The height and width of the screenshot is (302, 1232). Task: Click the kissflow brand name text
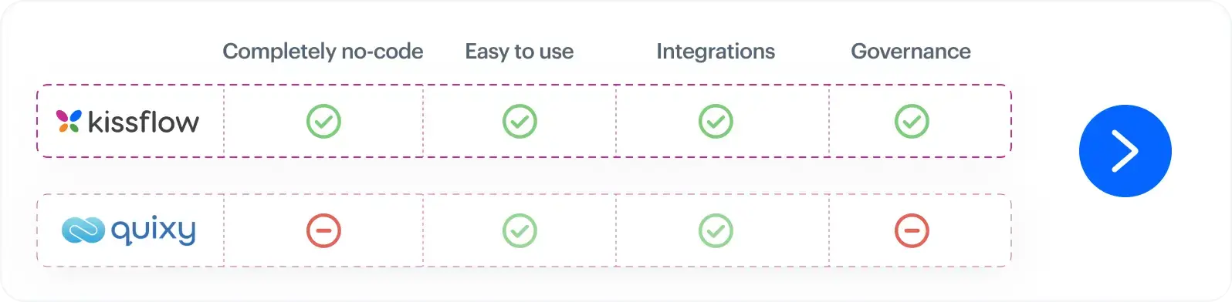pos(144,122)
